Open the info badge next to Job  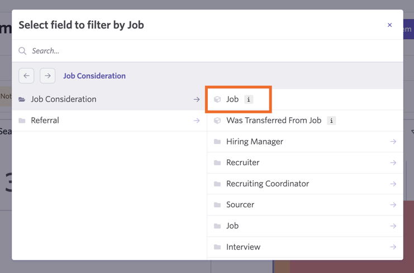point(249,99)
